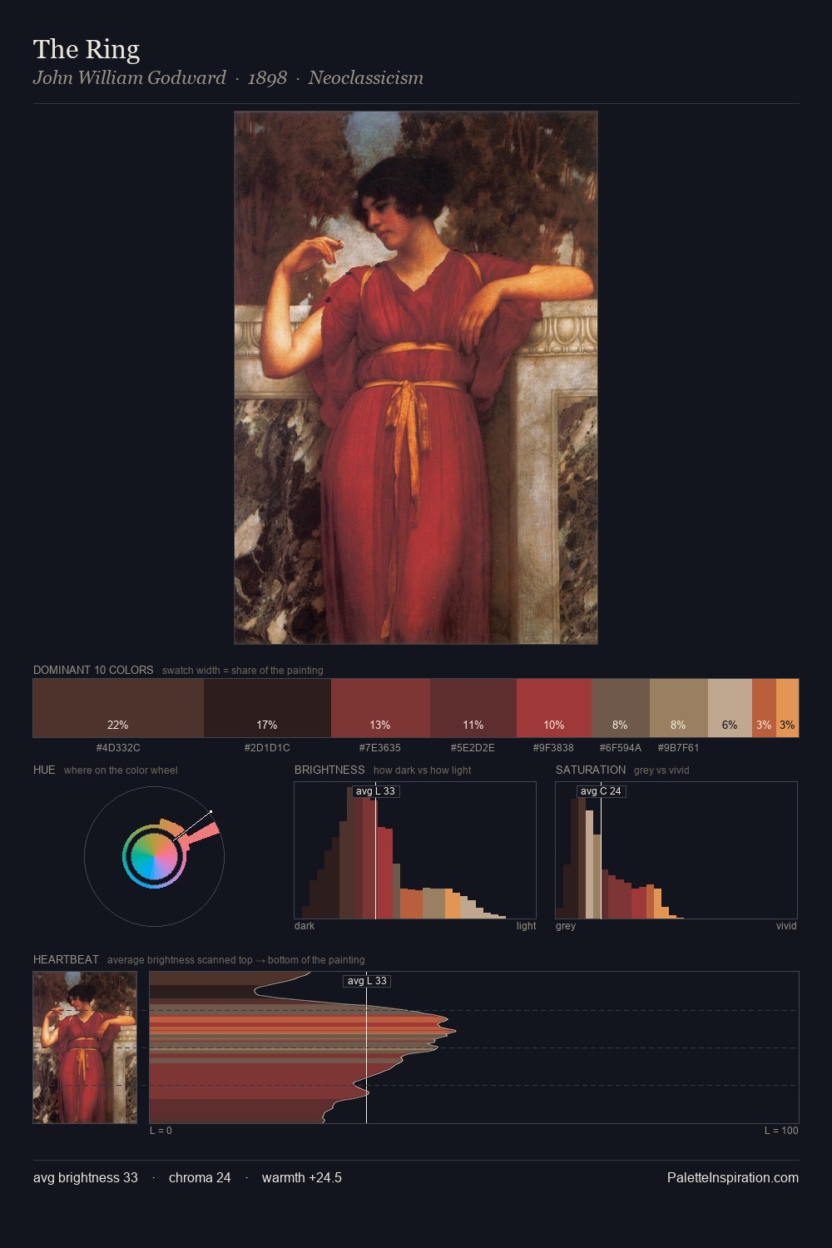Click the hue color wheel

(x=154, y=856)
